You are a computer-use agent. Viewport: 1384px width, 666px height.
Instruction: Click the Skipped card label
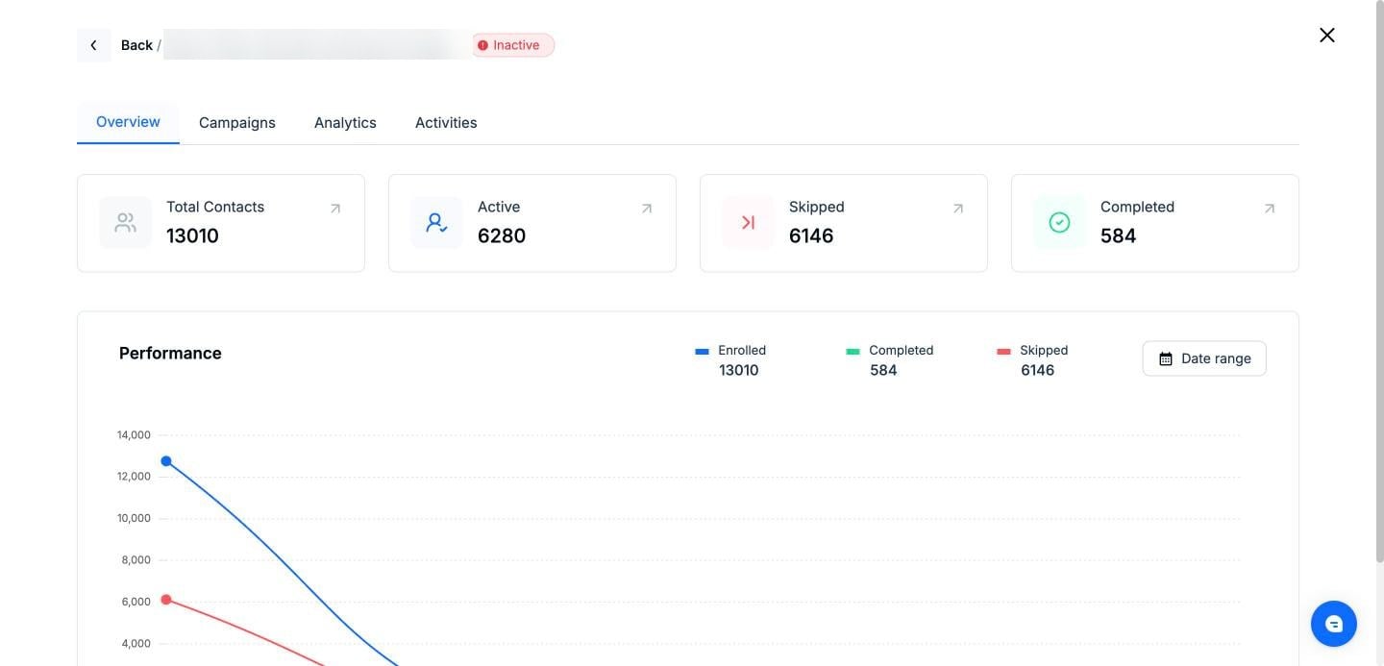point(817,207)
